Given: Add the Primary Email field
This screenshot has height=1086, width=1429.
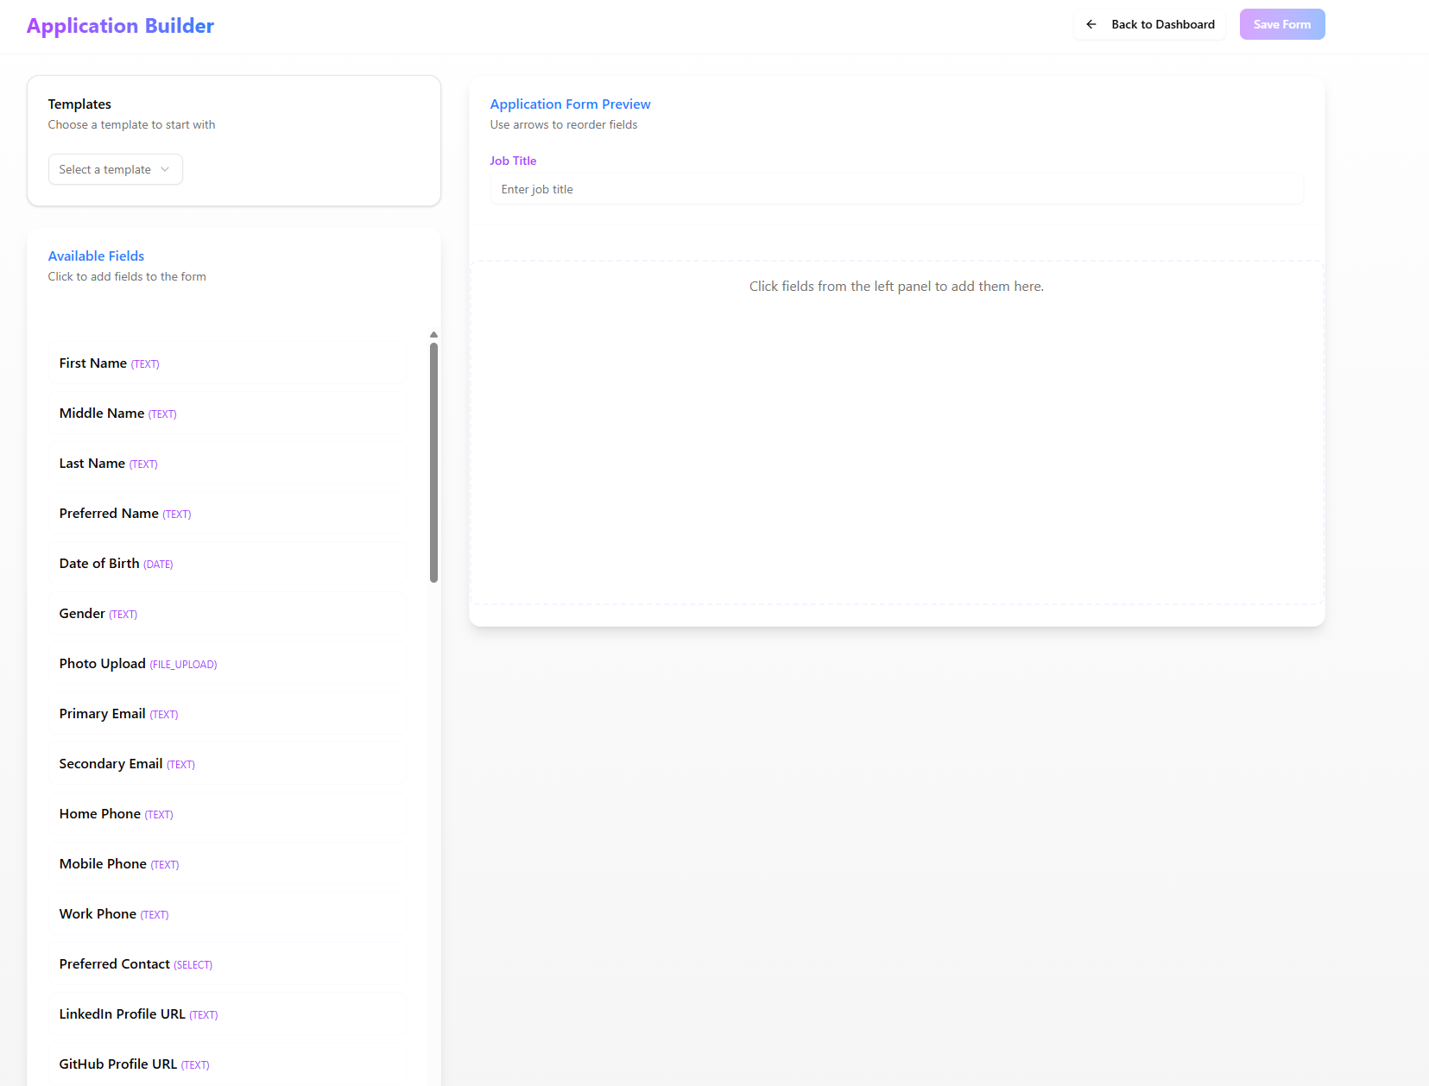Looking at the screenshot, I should point(228,714).
